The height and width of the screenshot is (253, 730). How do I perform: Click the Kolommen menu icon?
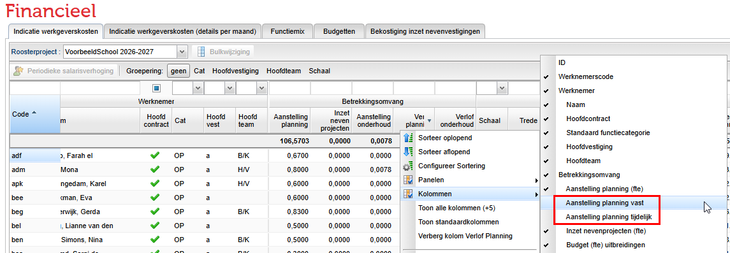click(x=408, y=194)
